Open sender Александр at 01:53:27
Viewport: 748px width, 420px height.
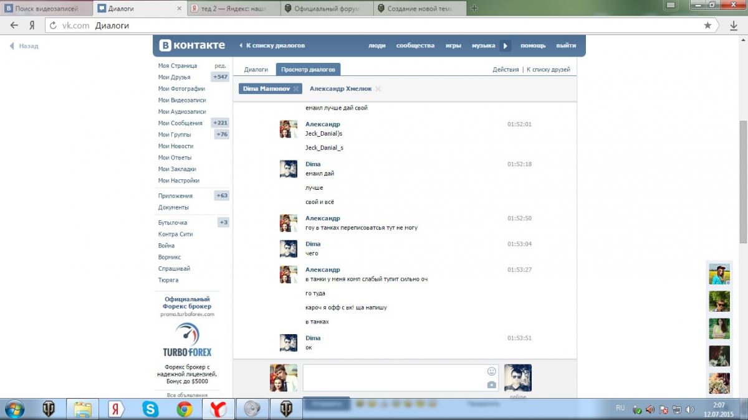pos(323,269)
